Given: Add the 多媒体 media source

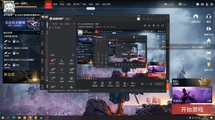Looking at the screenshot, I should point(117,84).
